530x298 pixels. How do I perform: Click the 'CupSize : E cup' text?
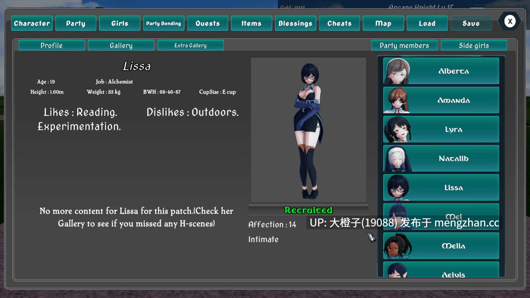coord(218,92)
